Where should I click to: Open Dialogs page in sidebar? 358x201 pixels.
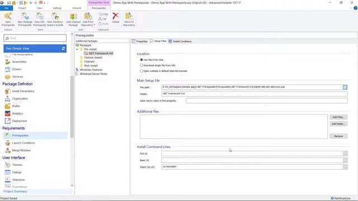pos(17,173)
